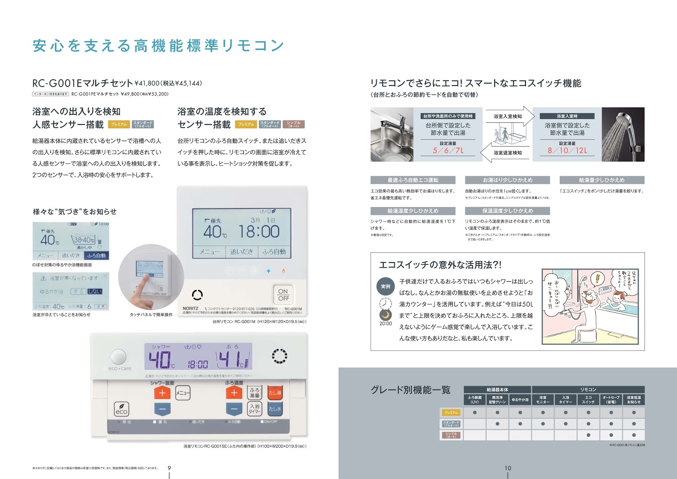Select ふろ自動 on the large kitchen remote screen
The width and height of the screenshot is (677, 479).
pos(274,252)
